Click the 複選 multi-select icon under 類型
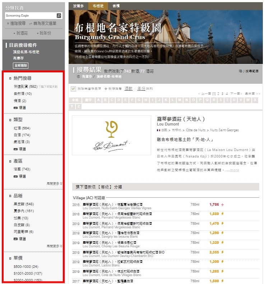 pos(15,149)
